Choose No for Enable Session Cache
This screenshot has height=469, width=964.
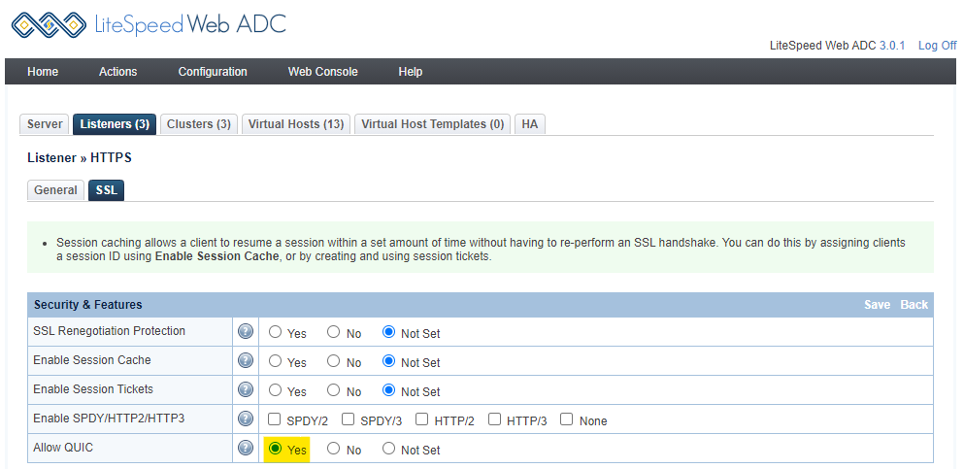334,361
